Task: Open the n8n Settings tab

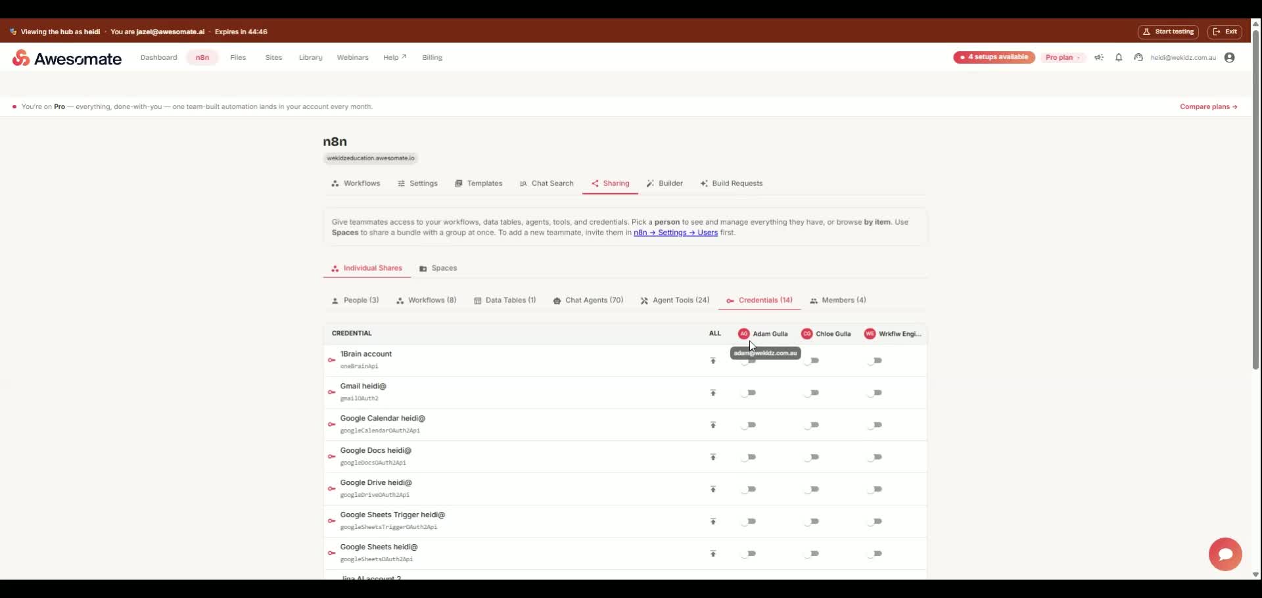Action: point(417,183)
